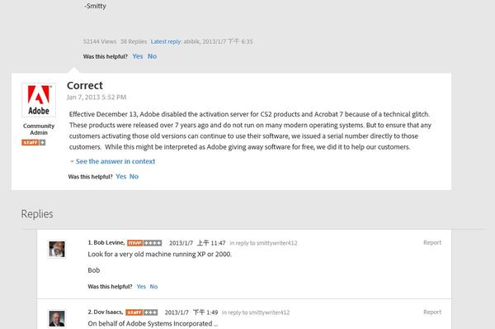Click the orange staff badge under Community Admin
Image resolution: width=495 pixels, height=329 pixels.
[x=31, y=142]
